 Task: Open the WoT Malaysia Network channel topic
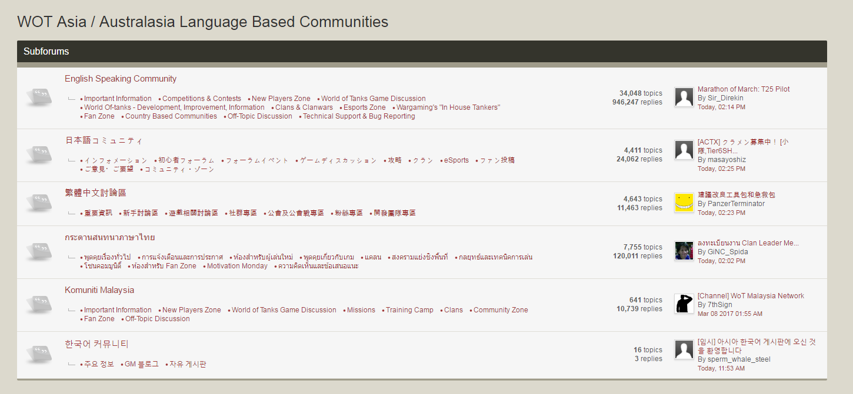tap(751, 296)
